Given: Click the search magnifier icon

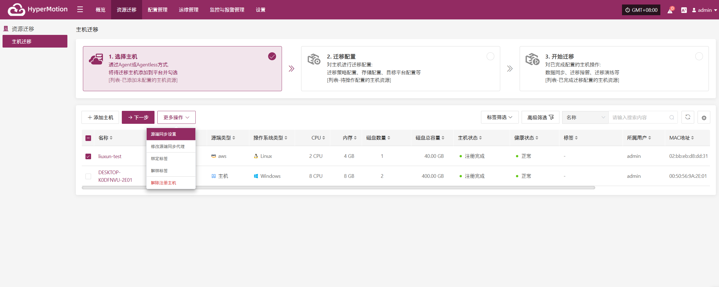Looking at the screenshot, I should 672,117.
